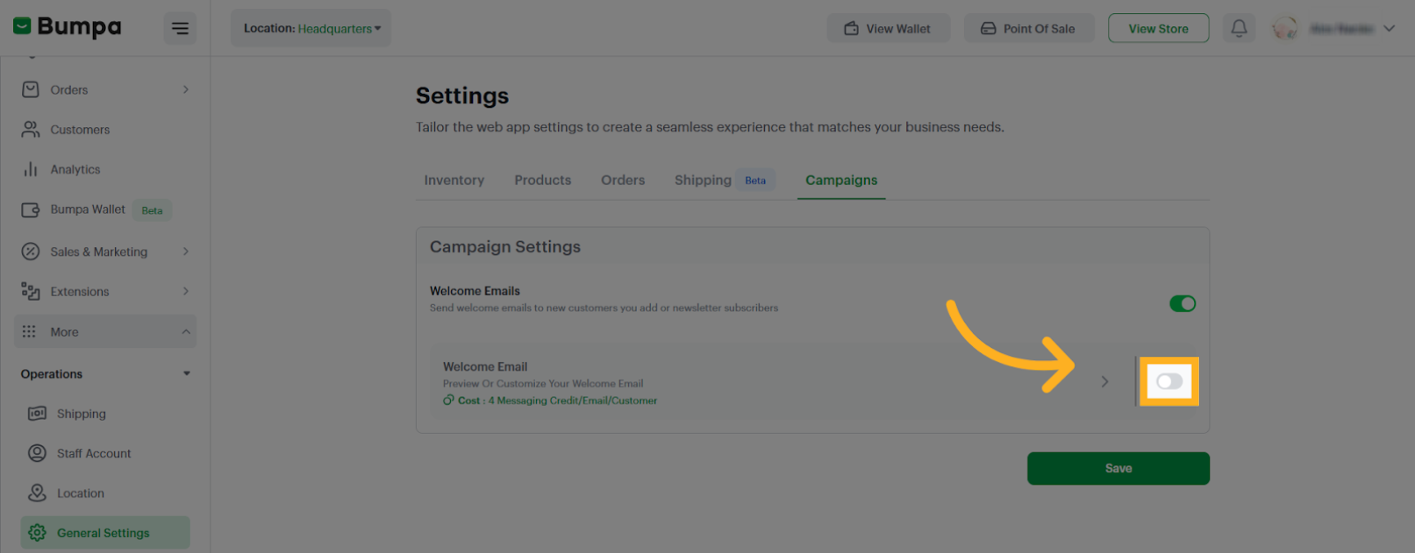Collapse sidebar with hamburger menu icon

[x=180, y=29]
